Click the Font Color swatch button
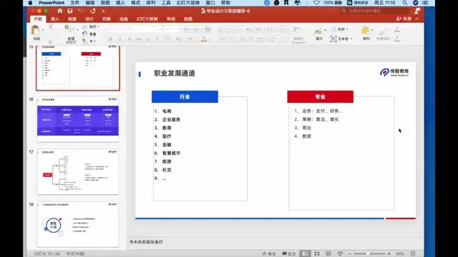The image size is (458, 257). tap(203, 39)
